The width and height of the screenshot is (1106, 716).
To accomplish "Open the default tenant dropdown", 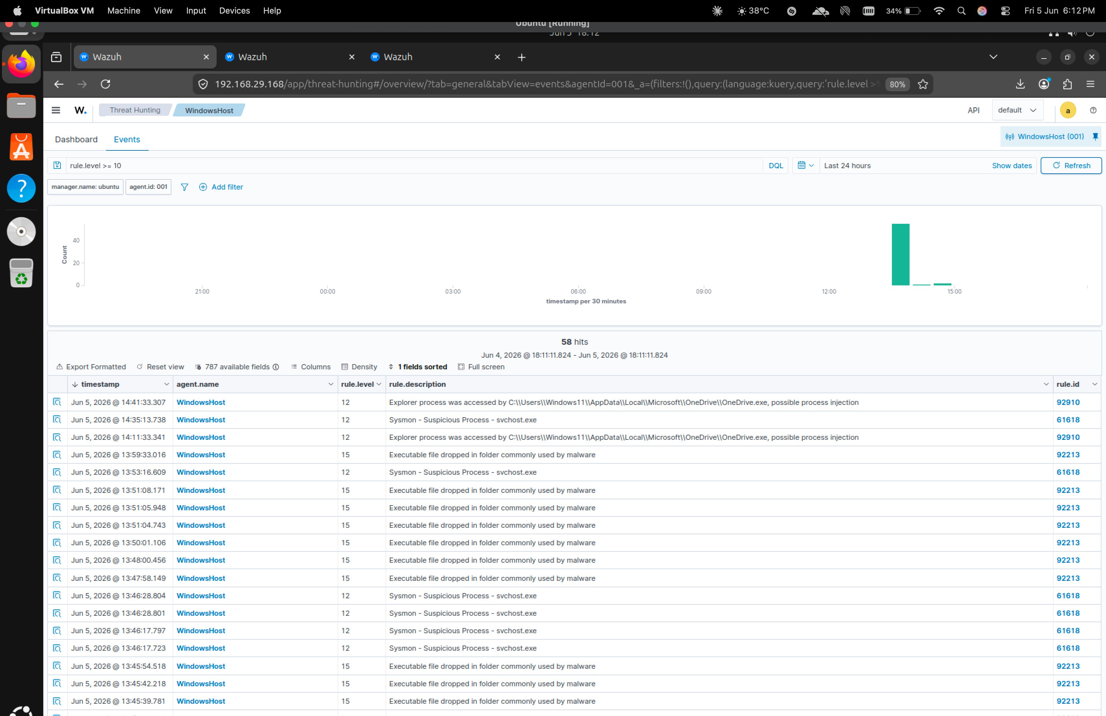I will click(1017, 110).
